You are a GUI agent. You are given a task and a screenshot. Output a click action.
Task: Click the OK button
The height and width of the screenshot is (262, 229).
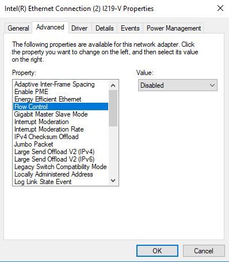point(157,250)
